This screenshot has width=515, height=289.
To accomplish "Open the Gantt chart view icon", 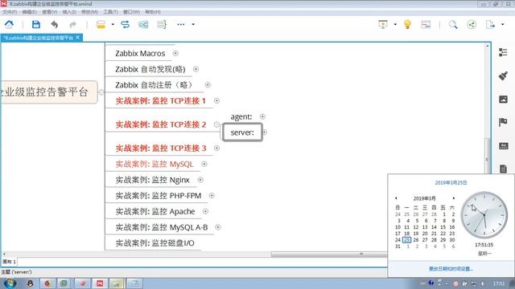I will (x=426, y=24).
